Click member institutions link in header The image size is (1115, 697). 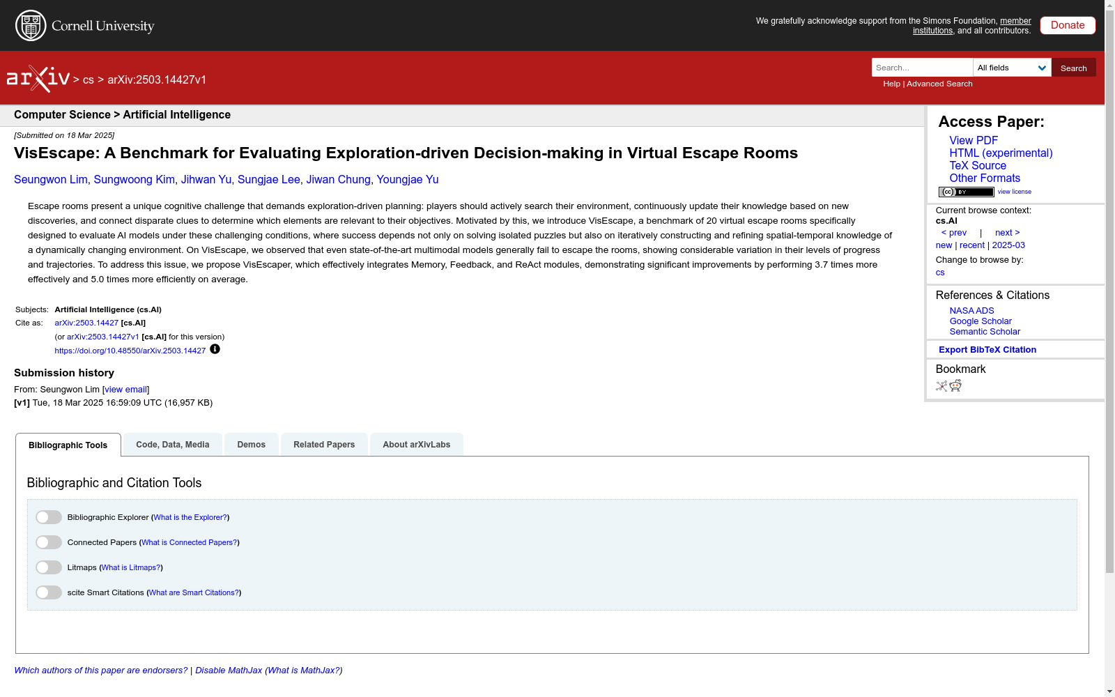(972, 26)
